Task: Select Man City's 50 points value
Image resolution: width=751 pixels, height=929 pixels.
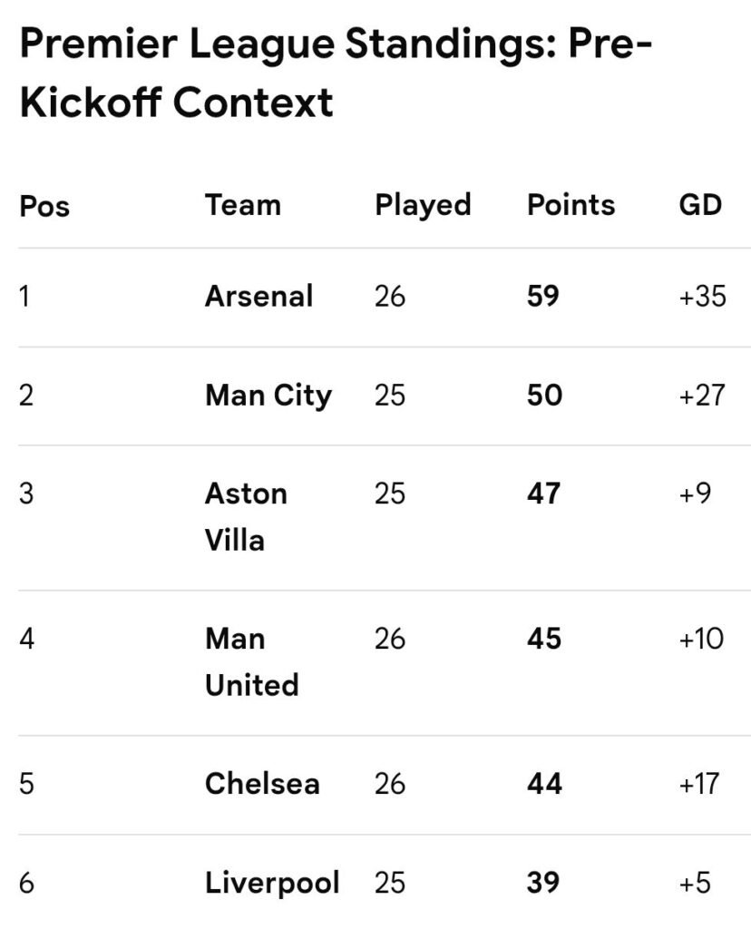Action: (544, 396)
